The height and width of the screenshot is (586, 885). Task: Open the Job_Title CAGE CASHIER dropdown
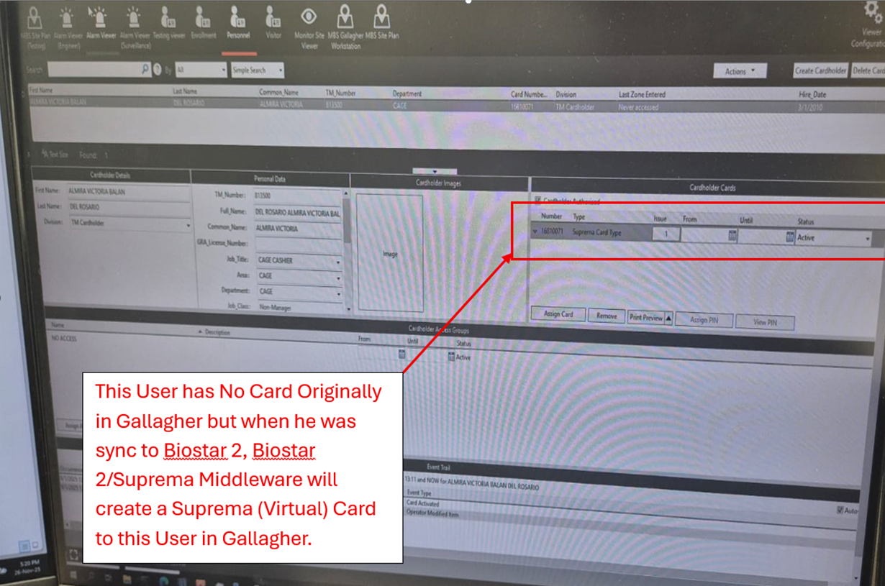(x=297, y=260)
